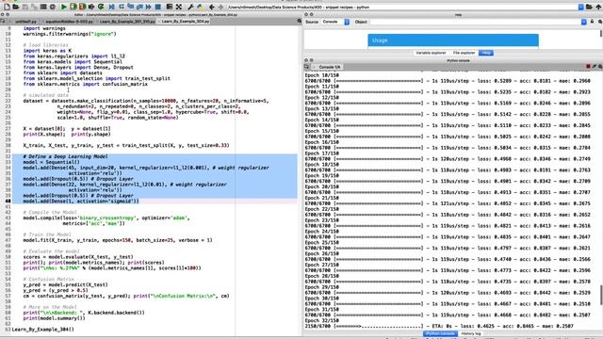Create a new file from the toolbar
This screenshot has width=603, height=339.
point(7,7)
